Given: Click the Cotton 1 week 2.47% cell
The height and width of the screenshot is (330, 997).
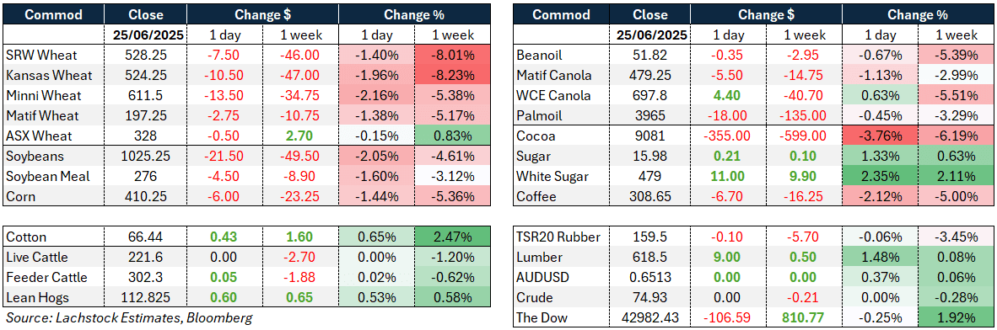Looking at the screenshot, I should pos(452,237).
